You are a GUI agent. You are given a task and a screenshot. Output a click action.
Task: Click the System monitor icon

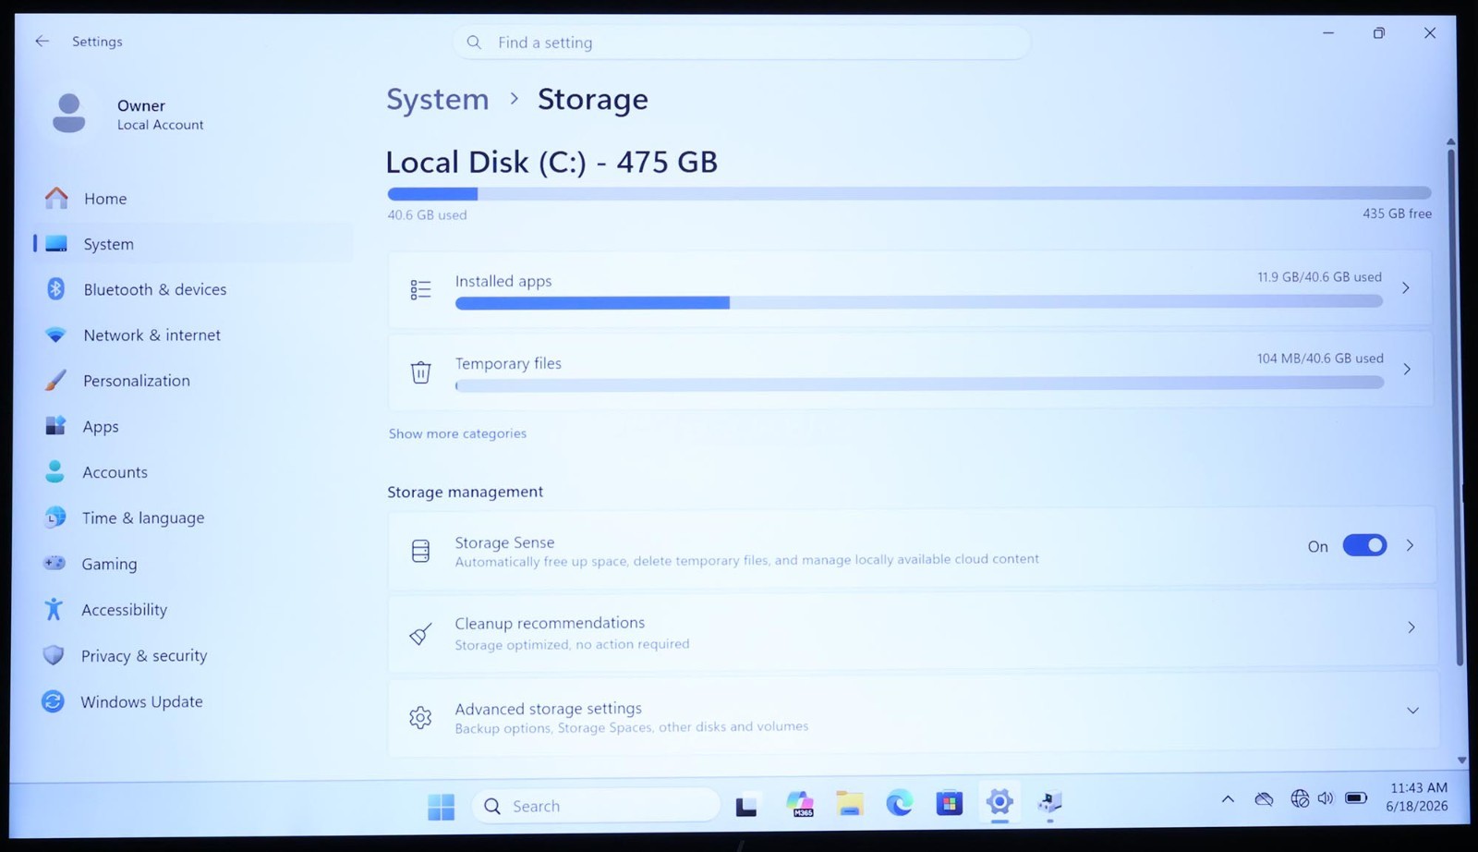[x=56, y=244]
